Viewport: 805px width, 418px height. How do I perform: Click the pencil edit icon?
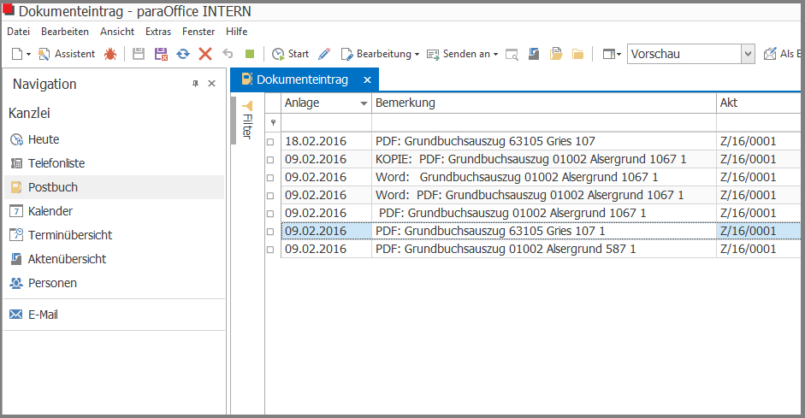(x=323, y=54)
